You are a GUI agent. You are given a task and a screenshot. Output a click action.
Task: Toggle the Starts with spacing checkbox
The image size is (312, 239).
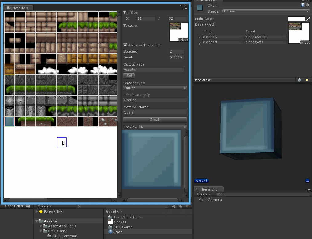125,45
